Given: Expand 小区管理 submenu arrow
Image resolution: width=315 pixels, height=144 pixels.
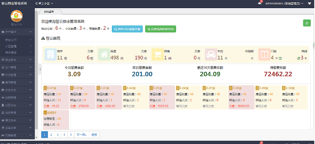Looking at the screenshot, I should click(x=31, y=46).
